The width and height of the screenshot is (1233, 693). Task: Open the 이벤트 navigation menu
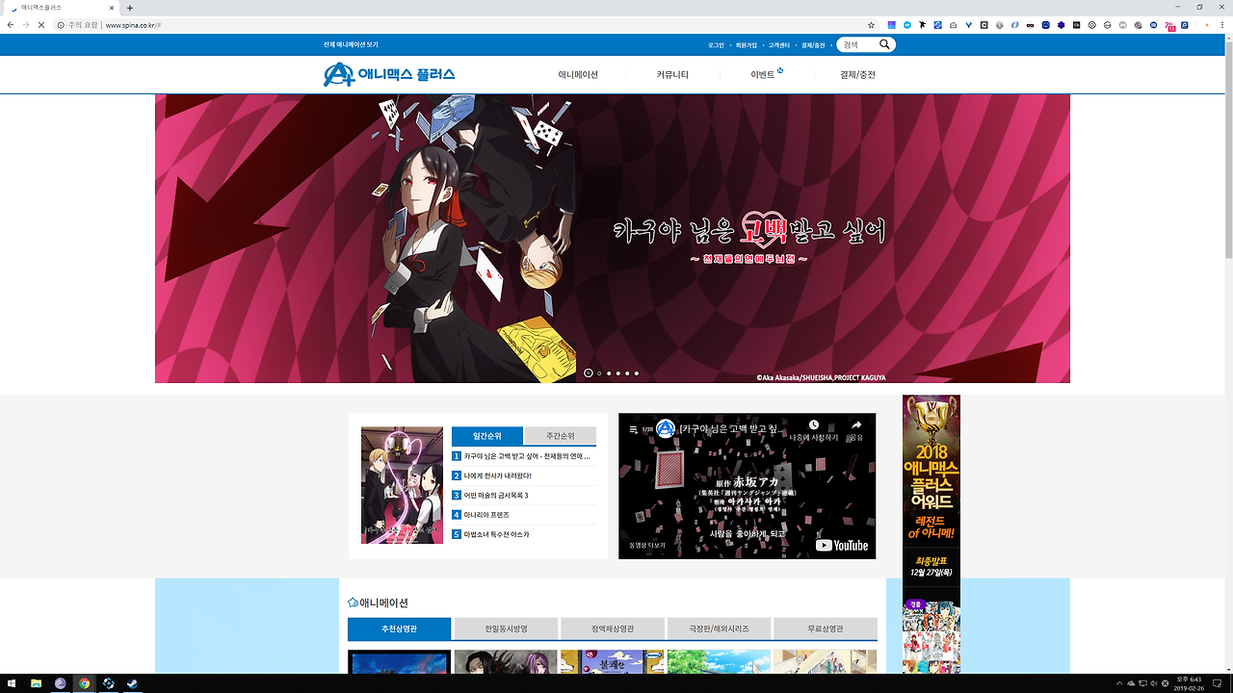tap(764, 74)
